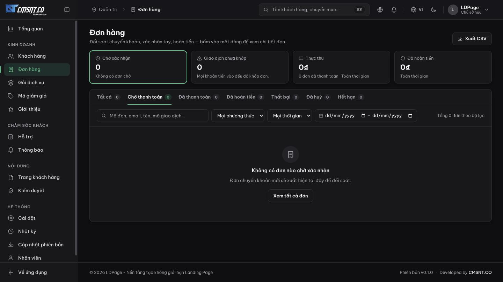This screenshot has width=503, height=282.
Task: Open the notifications bell in header
Action: click(x=394, y=10)
